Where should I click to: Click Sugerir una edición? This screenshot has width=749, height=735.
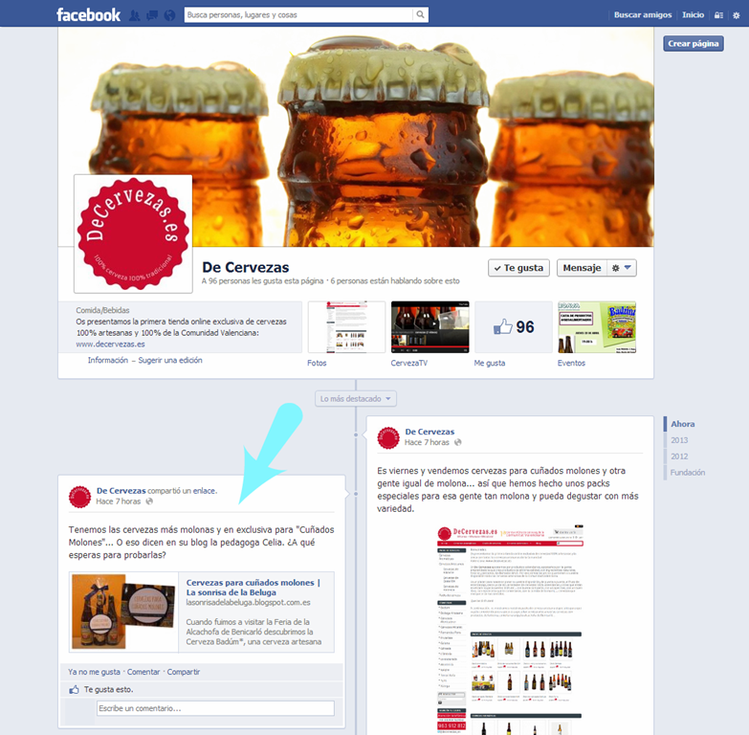click(x=170, y=361)
